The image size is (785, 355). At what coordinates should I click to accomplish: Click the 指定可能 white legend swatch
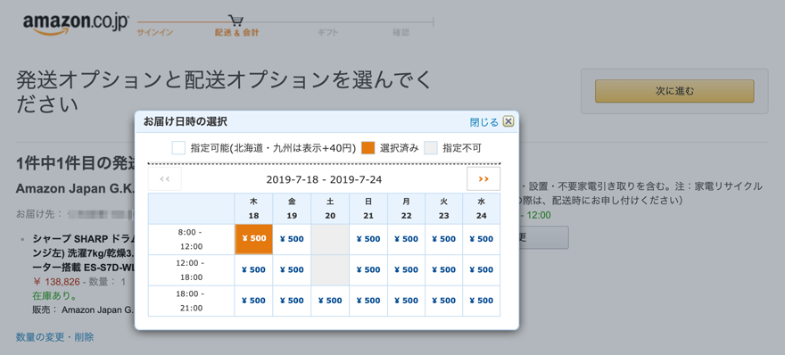coord(178,148)
